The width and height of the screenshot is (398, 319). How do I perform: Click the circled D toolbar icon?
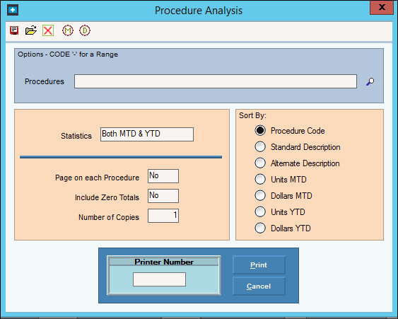point(85,30)
